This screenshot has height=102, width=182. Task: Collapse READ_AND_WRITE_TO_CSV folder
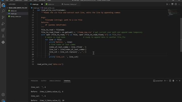(17, 8)
